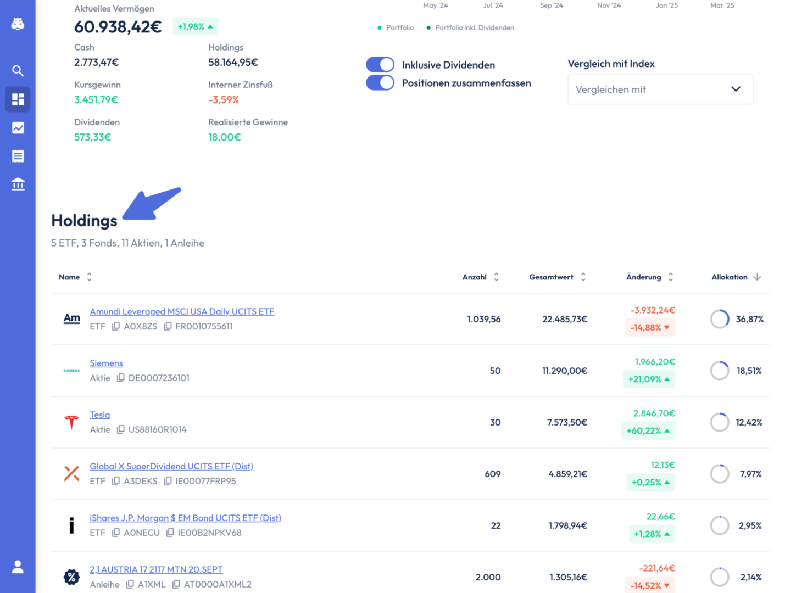Click the Austria bond percent icon
Viewport: 785px width, 593px height.
pos(71,577)
